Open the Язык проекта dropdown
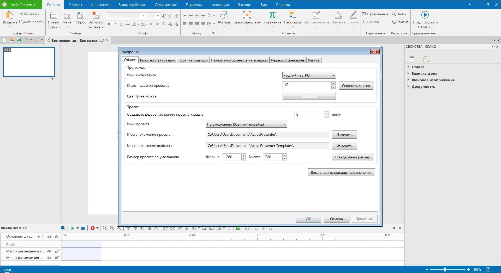 (246, 124)
